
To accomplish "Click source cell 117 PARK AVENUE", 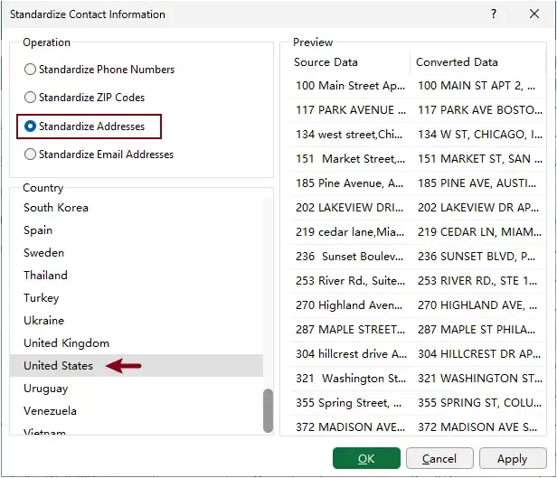I will point(350,110).
